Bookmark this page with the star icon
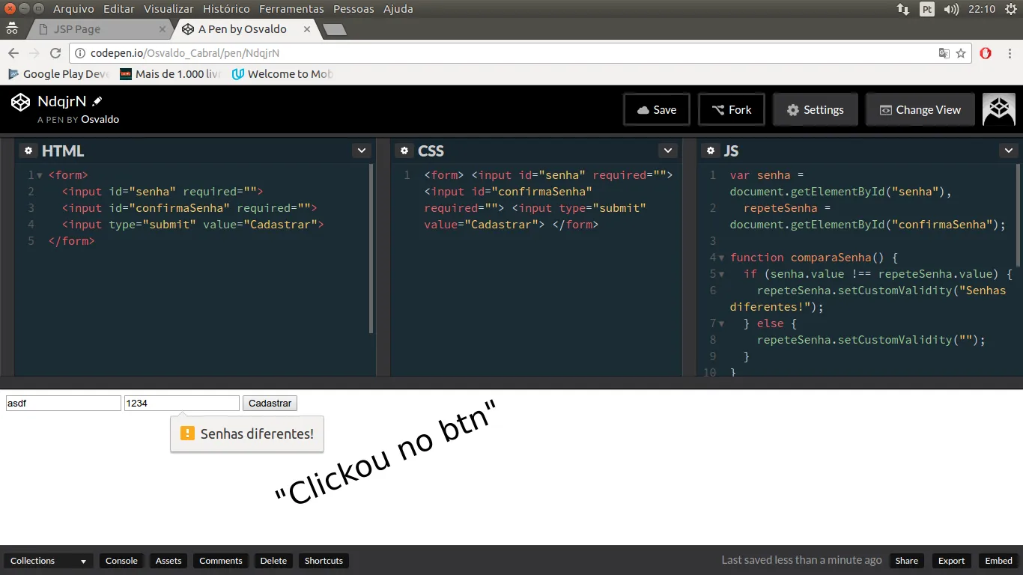1023x575 pixels. (x=961, y=53)
